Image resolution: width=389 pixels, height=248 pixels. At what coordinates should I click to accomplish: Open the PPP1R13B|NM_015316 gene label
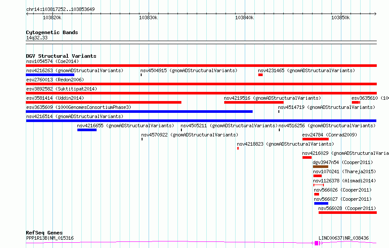coord(50,238)
